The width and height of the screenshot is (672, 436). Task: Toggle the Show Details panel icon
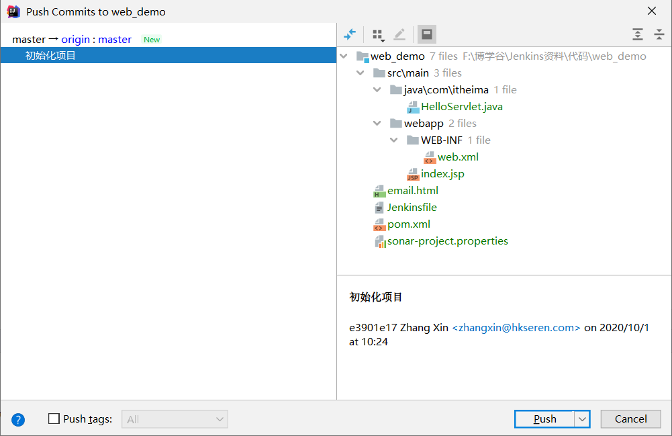(x=426, y=34)
